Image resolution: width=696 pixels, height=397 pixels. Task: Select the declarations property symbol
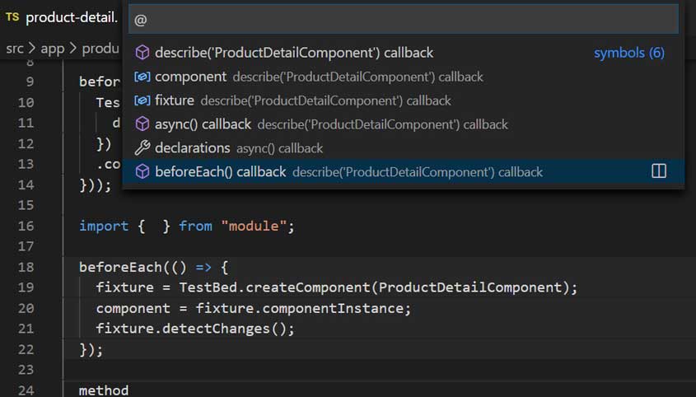click(x=403, y=148)
